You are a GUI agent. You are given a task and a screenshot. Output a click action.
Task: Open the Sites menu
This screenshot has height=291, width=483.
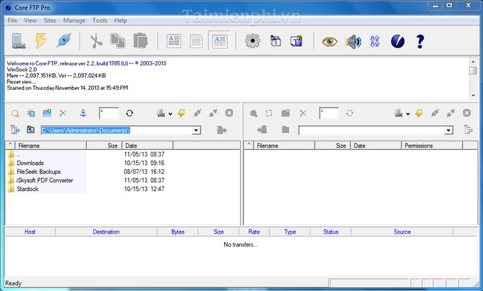click(50, 20)
